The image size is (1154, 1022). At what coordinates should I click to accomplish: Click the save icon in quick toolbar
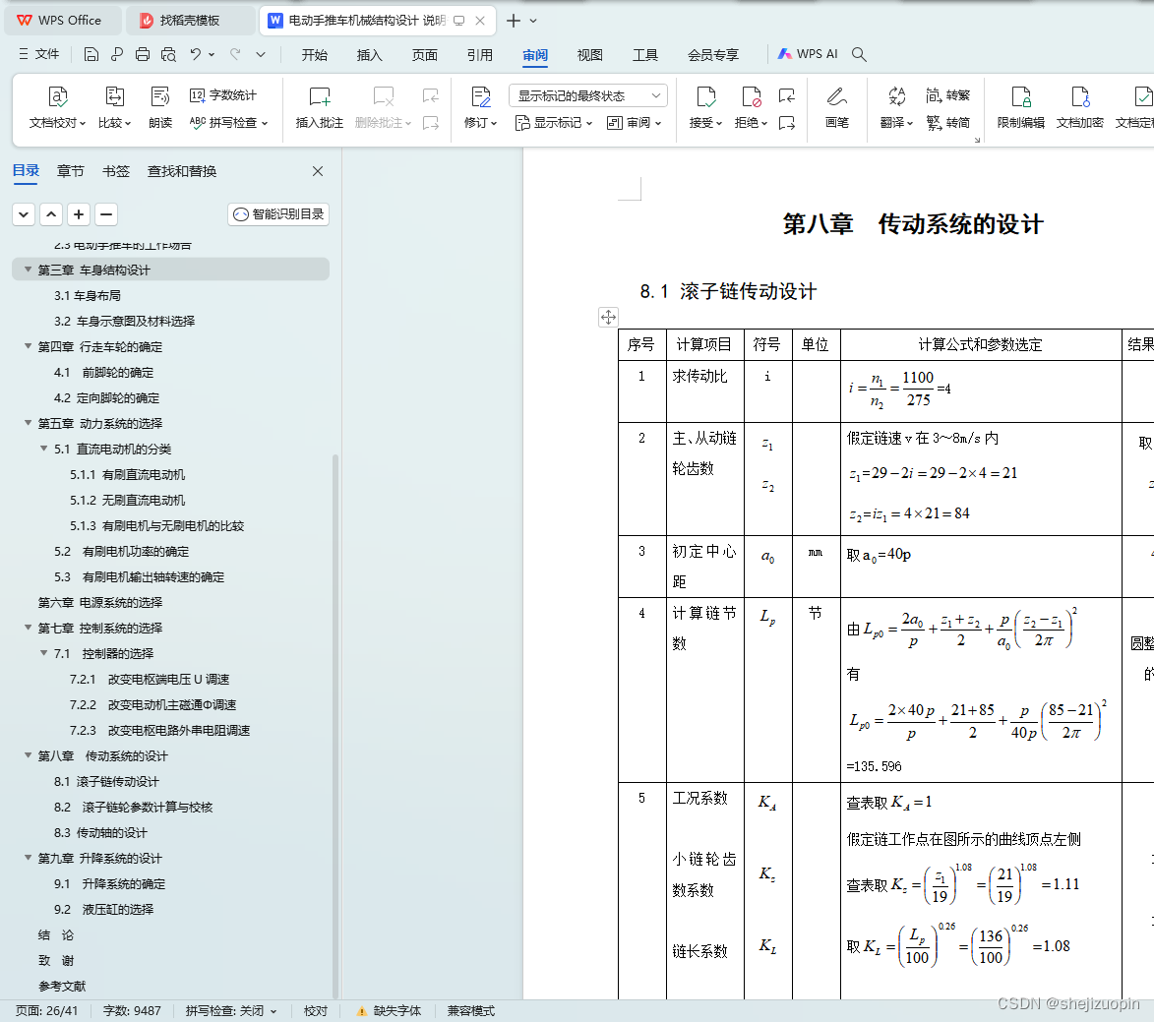pos(91,54)
